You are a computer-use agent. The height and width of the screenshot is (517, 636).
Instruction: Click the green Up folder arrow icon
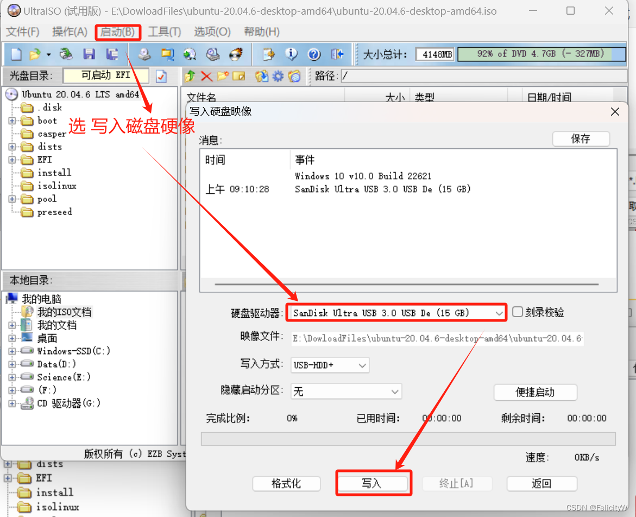190,76
